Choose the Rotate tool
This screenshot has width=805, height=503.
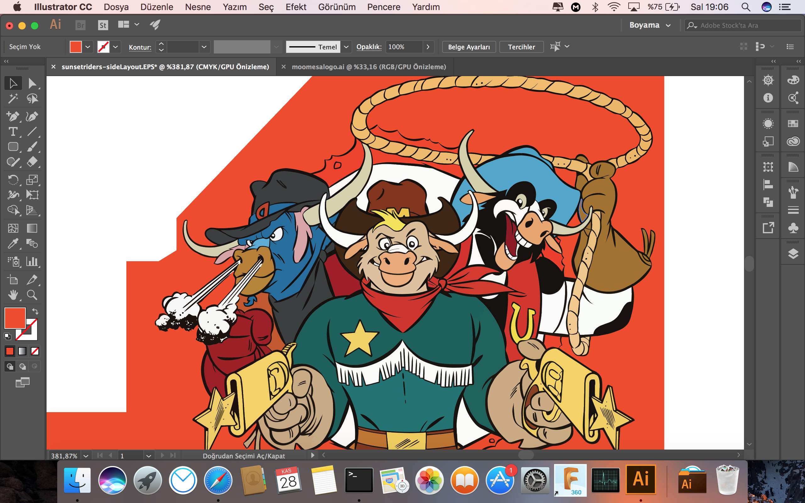tap(13, 180)
